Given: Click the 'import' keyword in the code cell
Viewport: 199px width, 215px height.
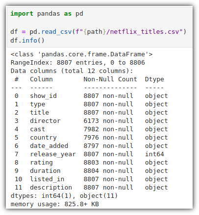Looking at the screenshot, I should tap(22, 14).
